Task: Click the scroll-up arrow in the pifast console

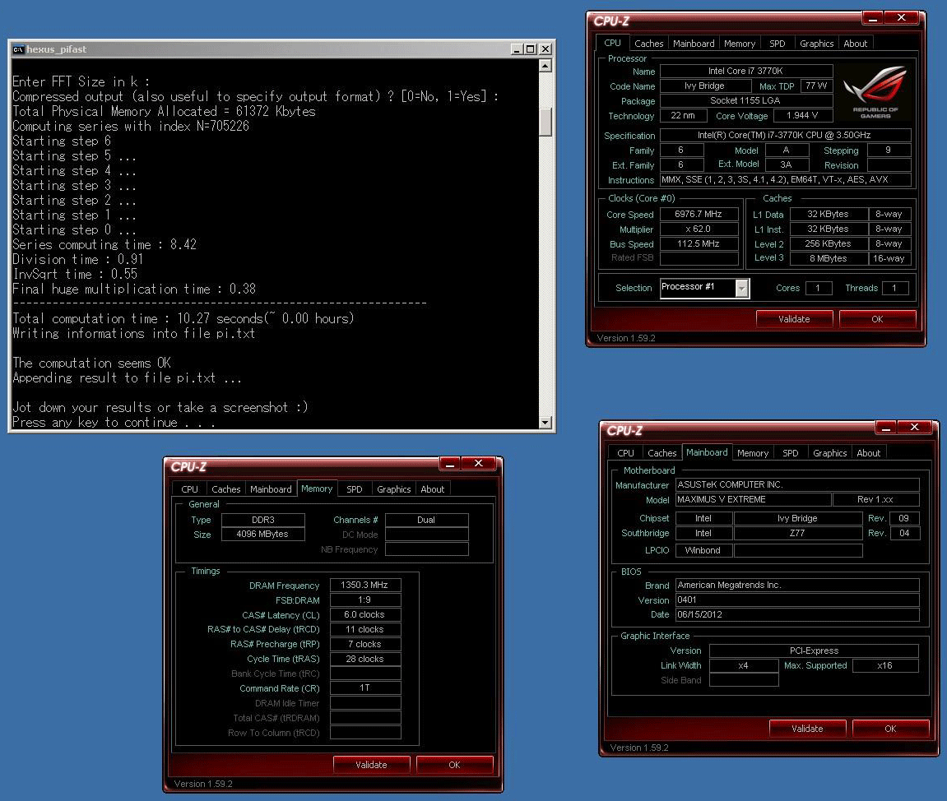Action: [545, 65]
